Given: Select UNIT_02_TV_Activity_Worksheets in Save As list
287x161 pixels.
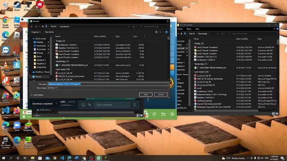Looking at the screenshot, I should click(71, 76).
